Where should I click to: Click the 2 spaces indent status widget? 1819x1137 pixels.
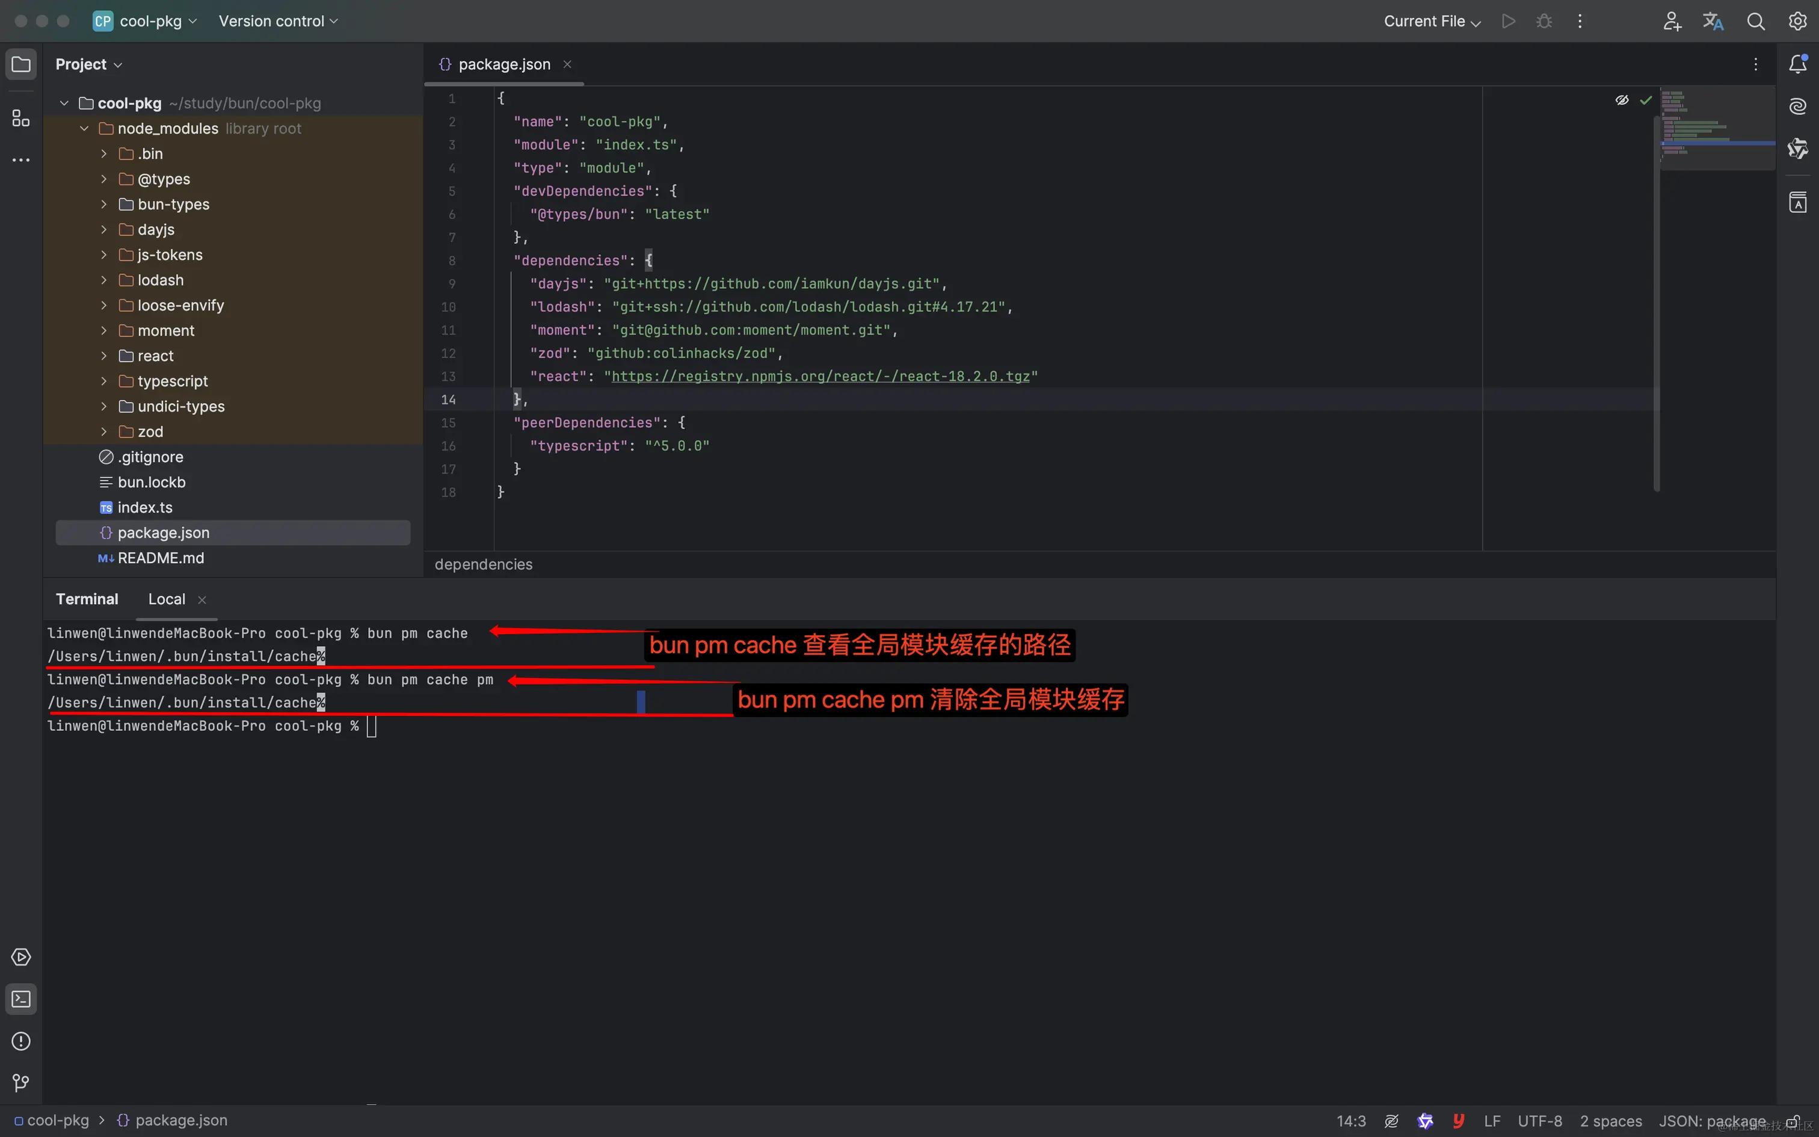coord(1611,1120)
